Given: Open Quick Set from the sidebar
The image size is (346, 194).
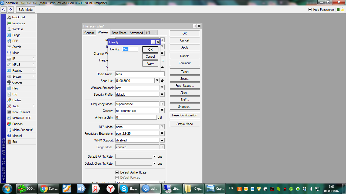Looking at the screenshot, I should pos(18,17).
